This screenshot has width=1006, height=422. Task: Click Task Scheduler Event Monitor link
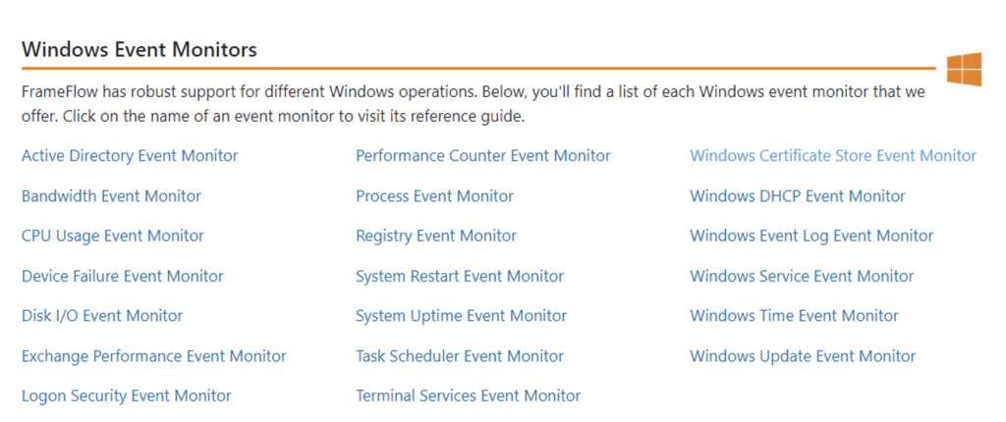coord(460,356)
